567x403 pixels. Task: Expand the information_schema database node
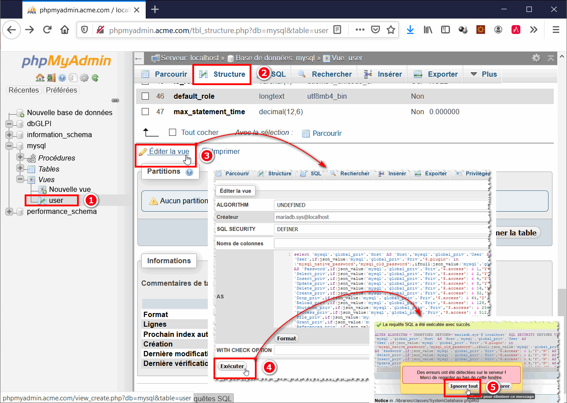point(9,134)
